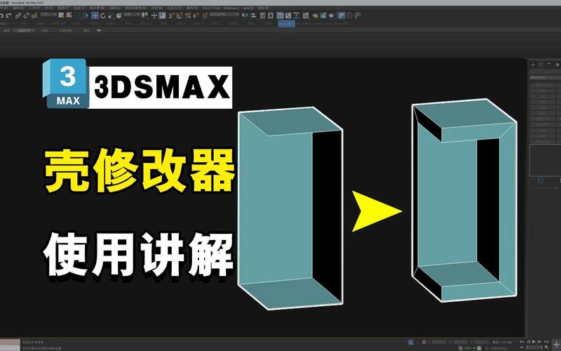Open the 组(G) menu

(x=48, y=8)
